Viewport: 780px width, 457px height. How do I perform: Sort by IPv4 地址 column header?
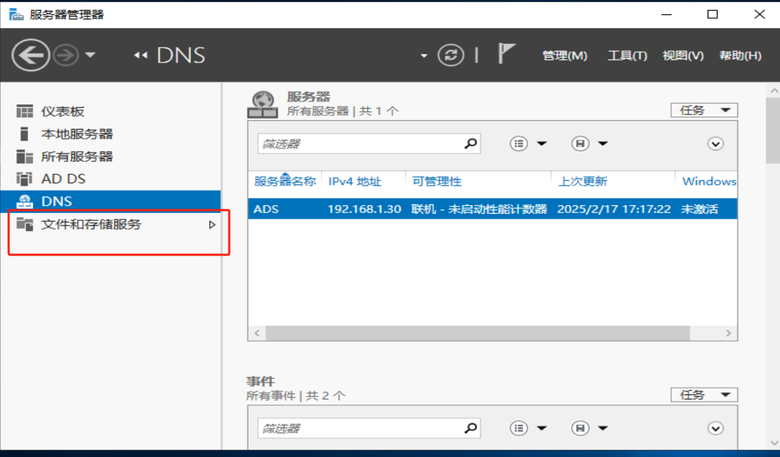(x=355, y=181)
